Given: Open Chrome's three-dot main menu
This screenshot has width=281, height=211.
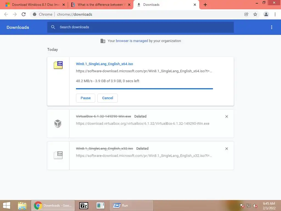Looking at the screenshot, I should (x=275, y=14).
